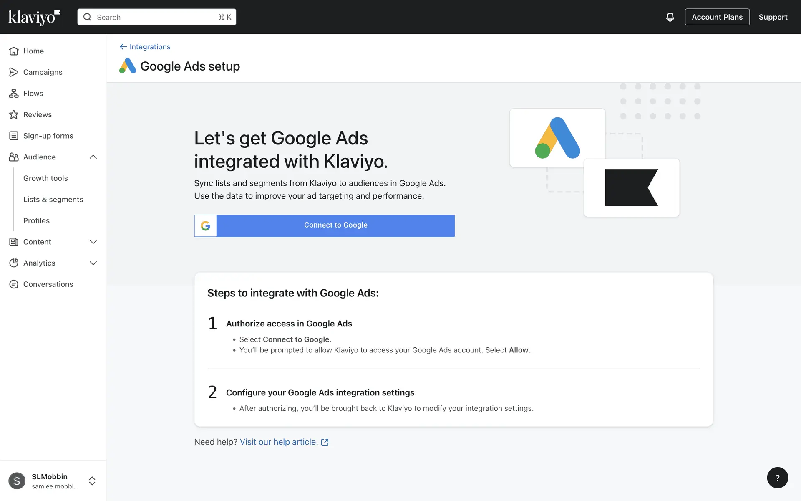Viewport: 801px width, 501px height.
Task: Click the notifications bell icon
Action: coord(670,17)
